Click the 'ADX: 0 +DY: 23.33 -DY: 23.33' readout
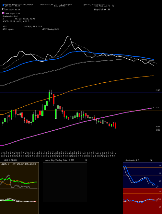Screen dimensions: 162x214 pos(18,164)
